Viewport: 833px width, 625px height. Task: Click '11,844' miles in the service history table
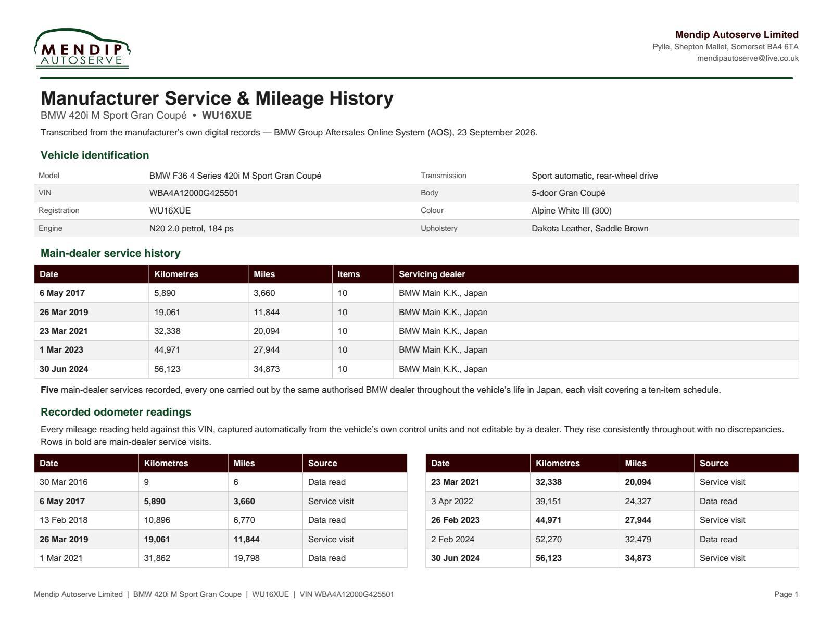tap(267, 312)
